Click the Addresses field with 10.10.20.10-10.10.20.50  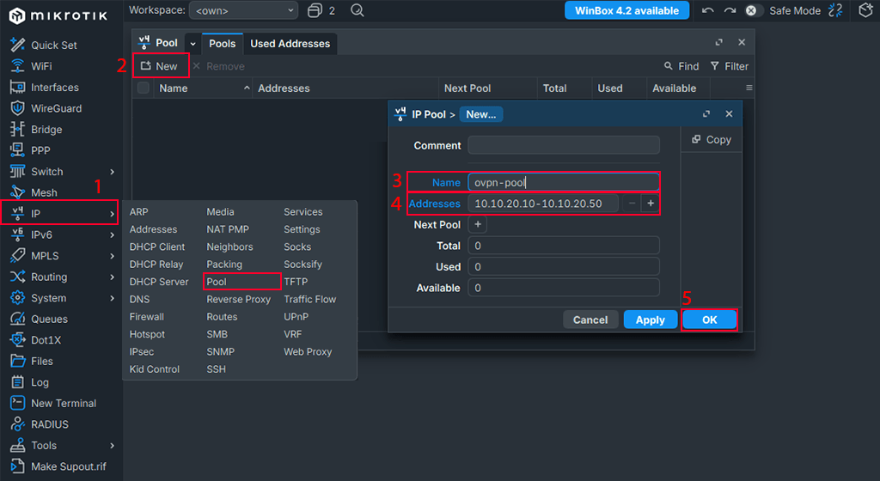pyautogui.click(x=543, y=204)
